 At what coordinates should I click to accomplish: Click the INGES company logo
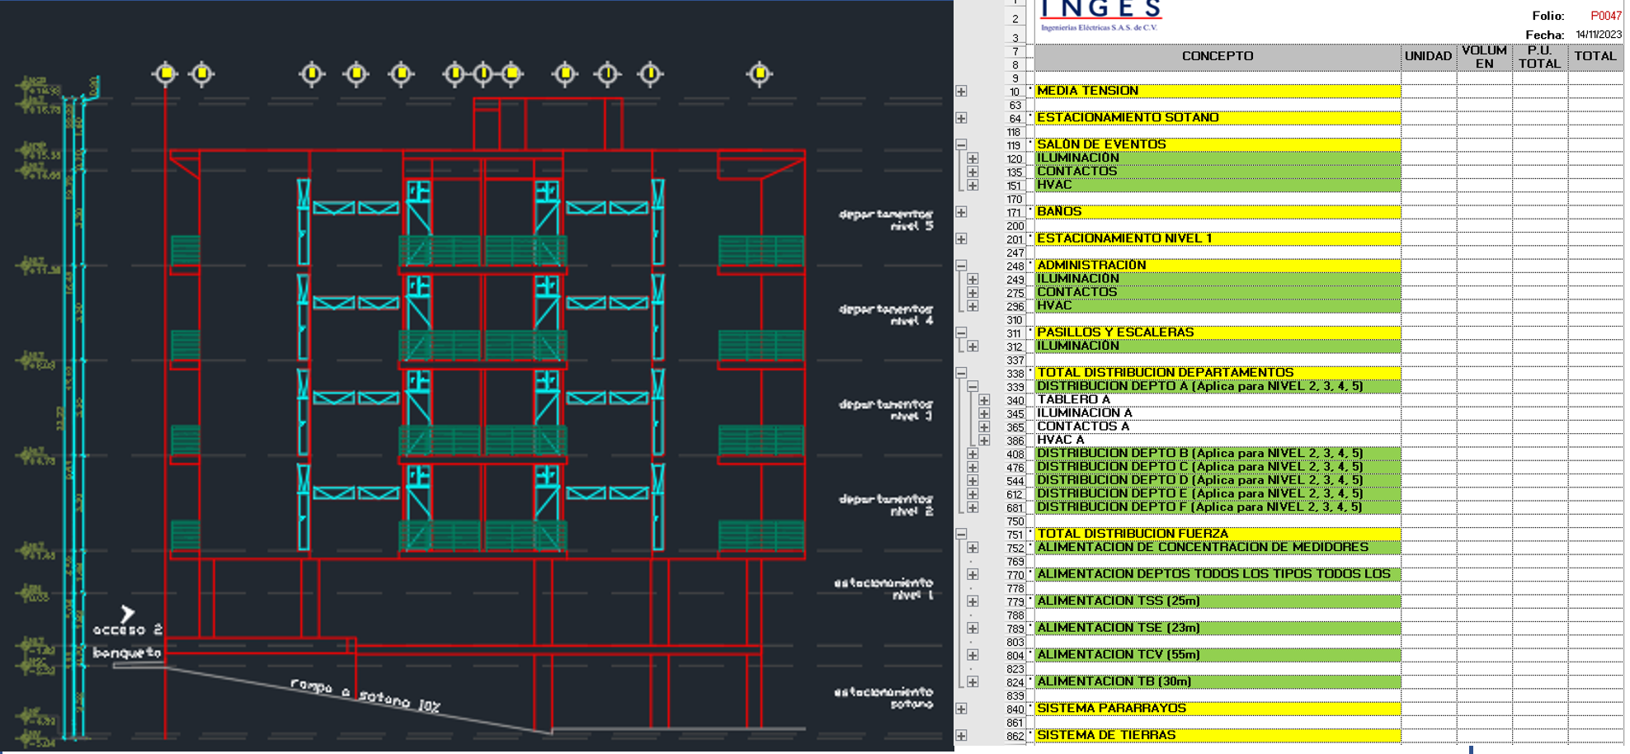[x=1100, y=15]
